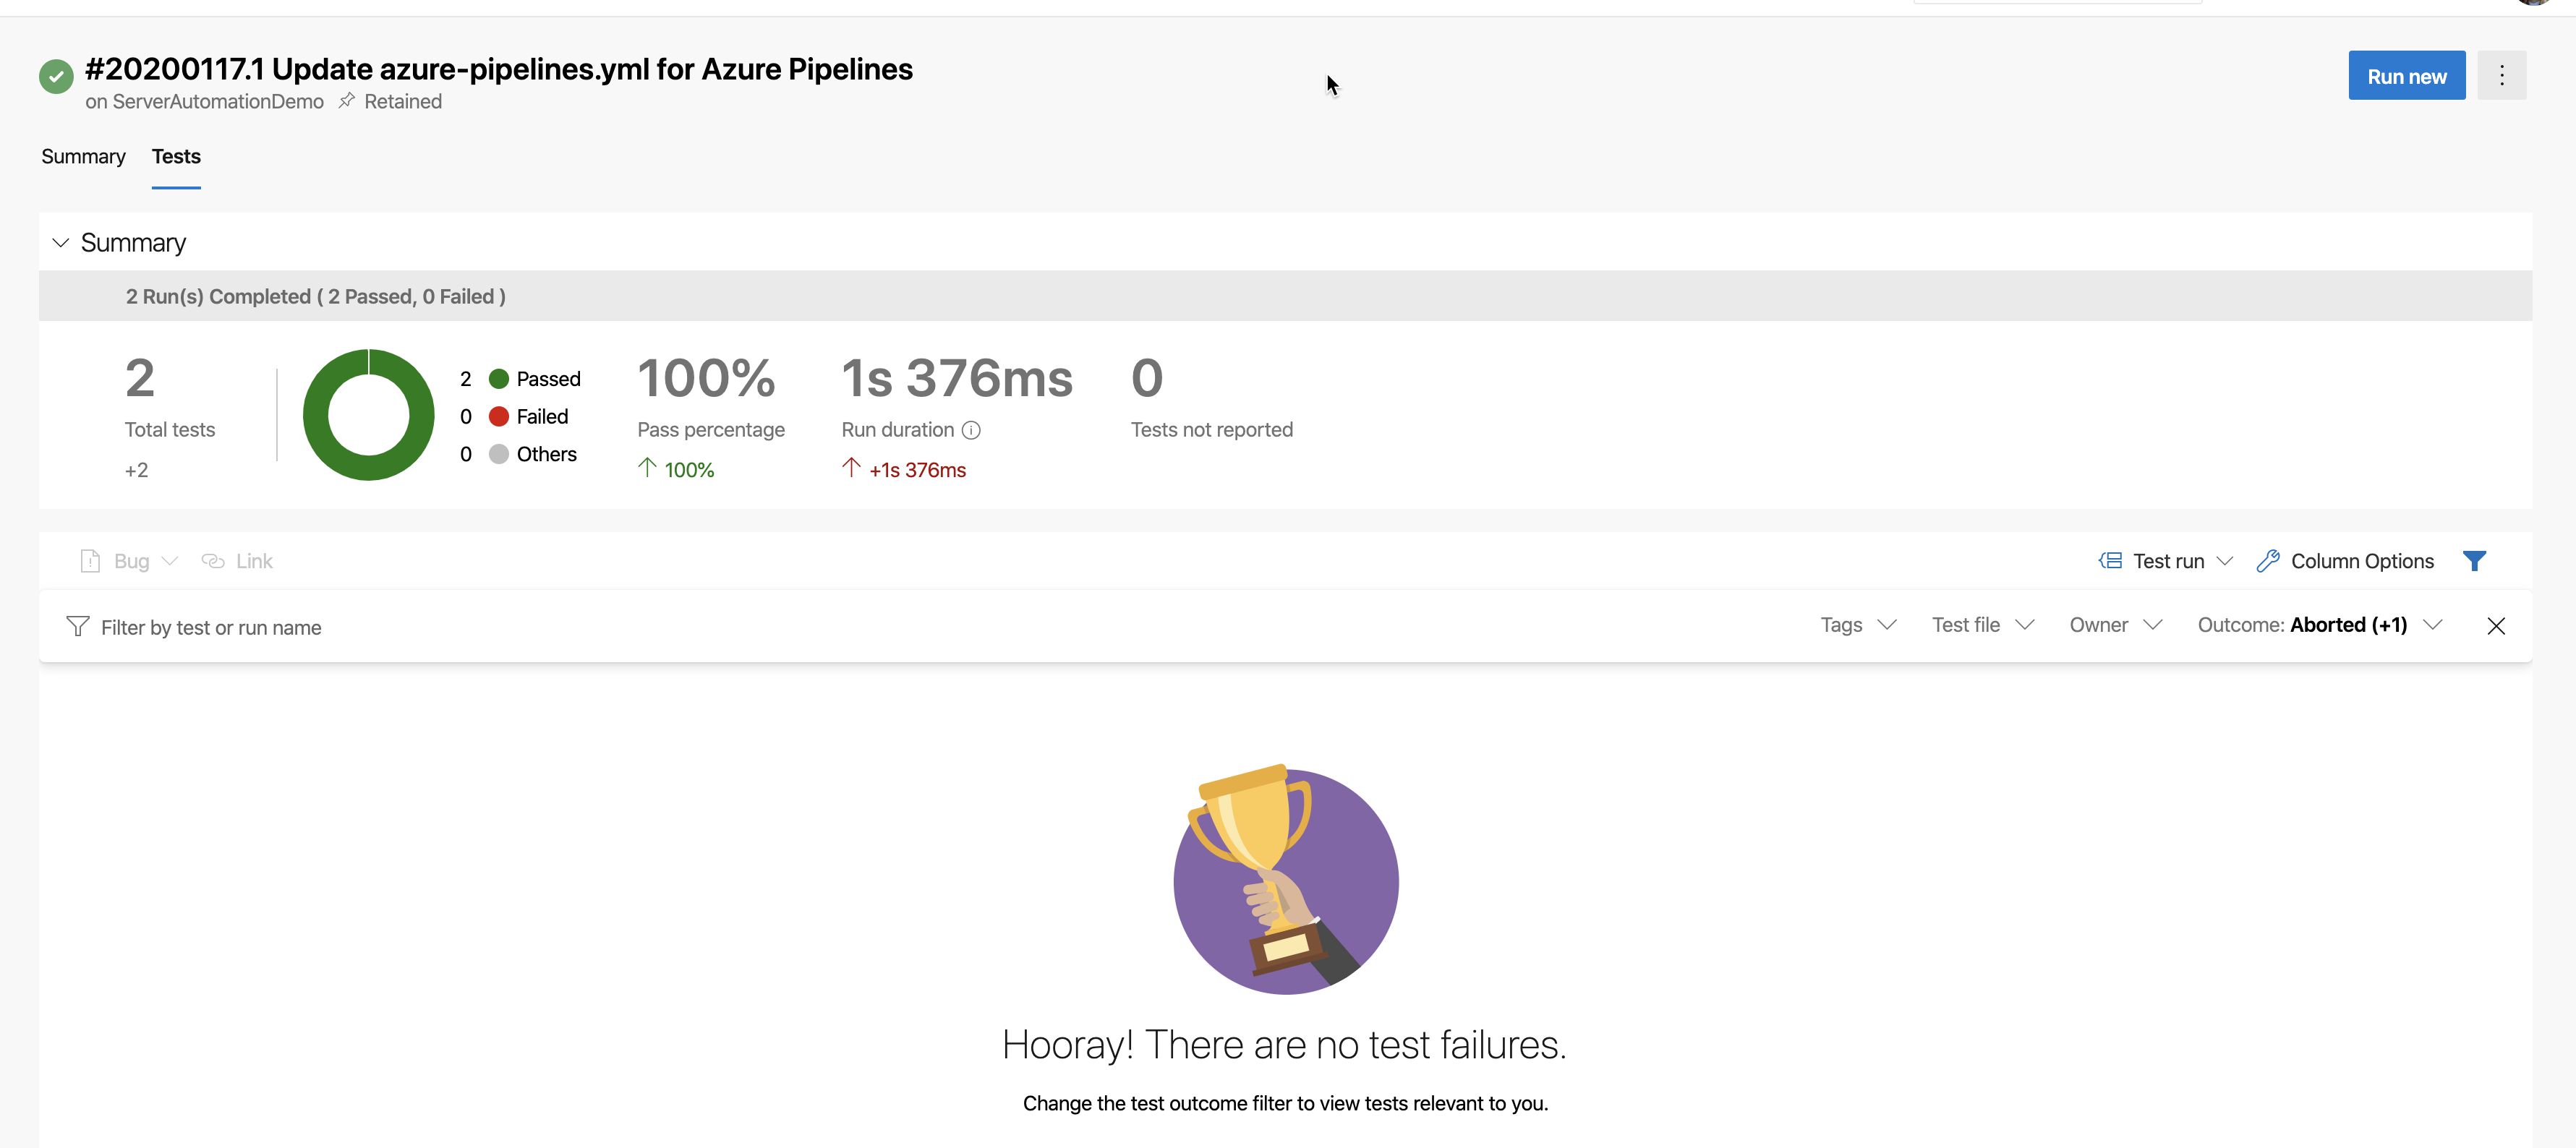The width and height of the screenshot is (2576, 1148).
Task: Click the Test run grouping icon
Action: click(x=2110, y=561)
